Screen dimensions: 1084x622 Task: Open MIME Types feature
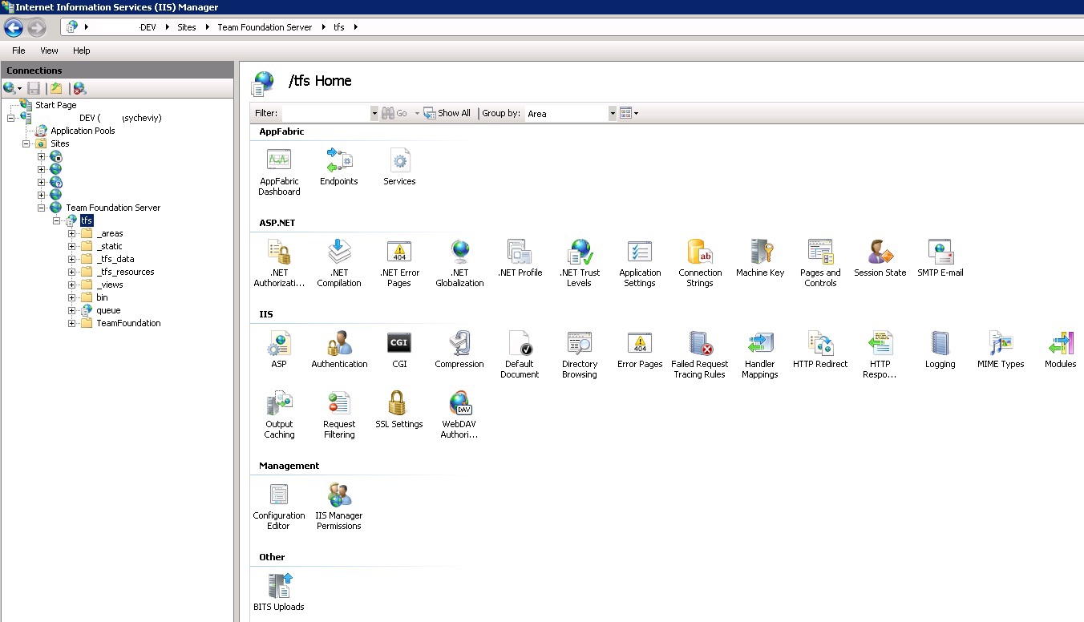coord(1001,349)
